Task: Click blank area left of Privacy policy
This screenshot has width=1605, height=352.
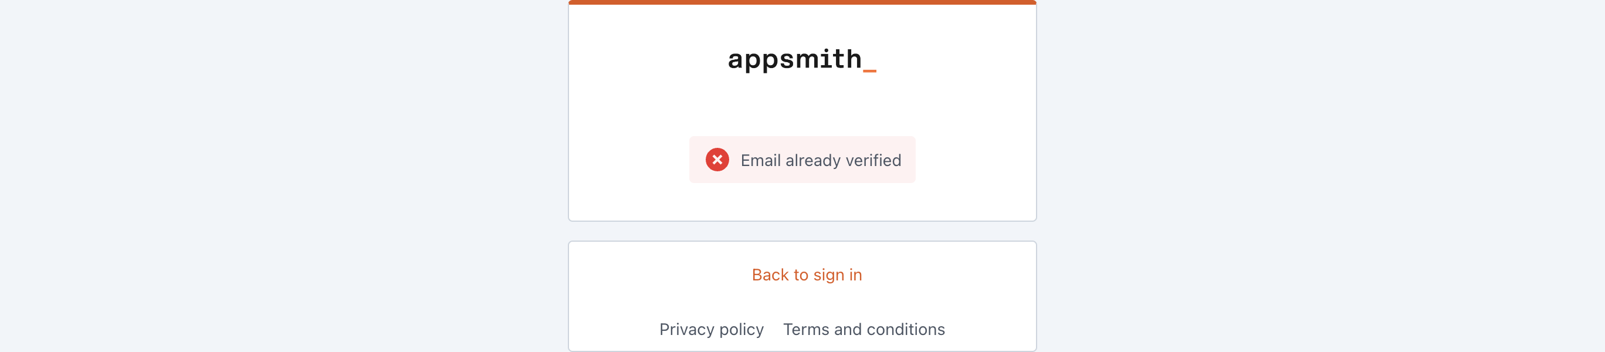Action: [614, 329]
